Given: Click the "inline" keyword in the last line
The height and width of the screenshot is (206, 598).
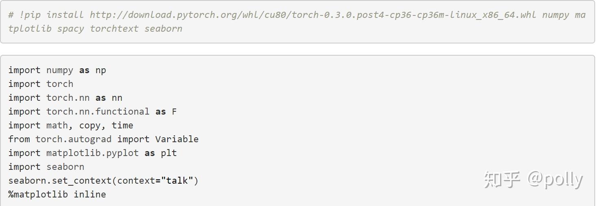Looking at the screenshot, I should pos(89,195).
